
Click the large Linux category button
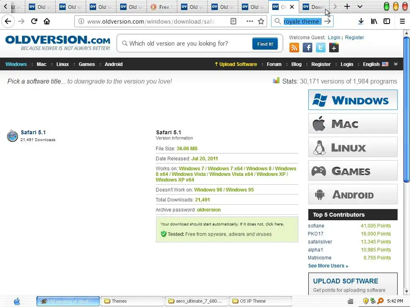(353, 147)
